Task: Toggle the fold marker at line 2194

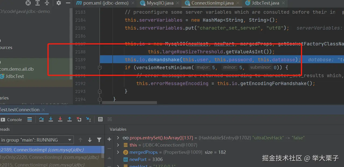Action: pos(100,99)
